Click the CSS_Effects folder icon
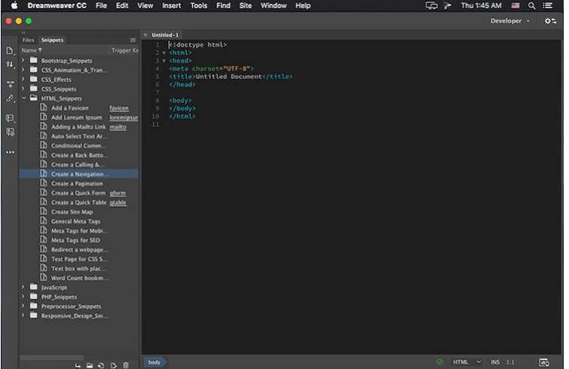Viewport: 569px width, 369px height. pos(34,79)
